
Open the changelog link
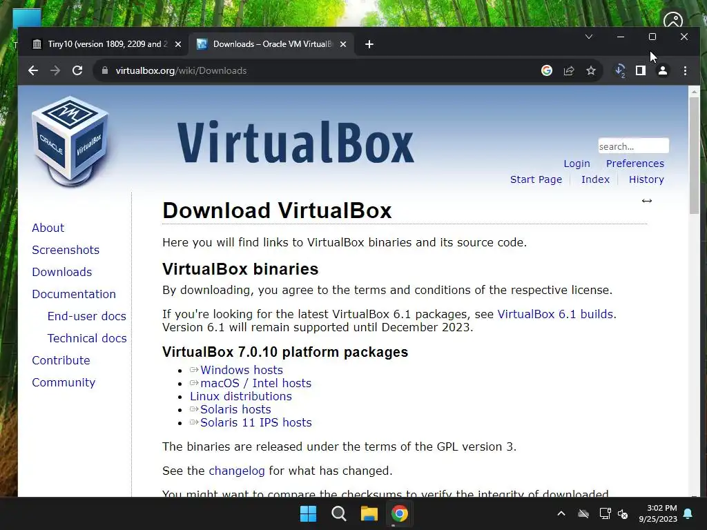(237, 471)
